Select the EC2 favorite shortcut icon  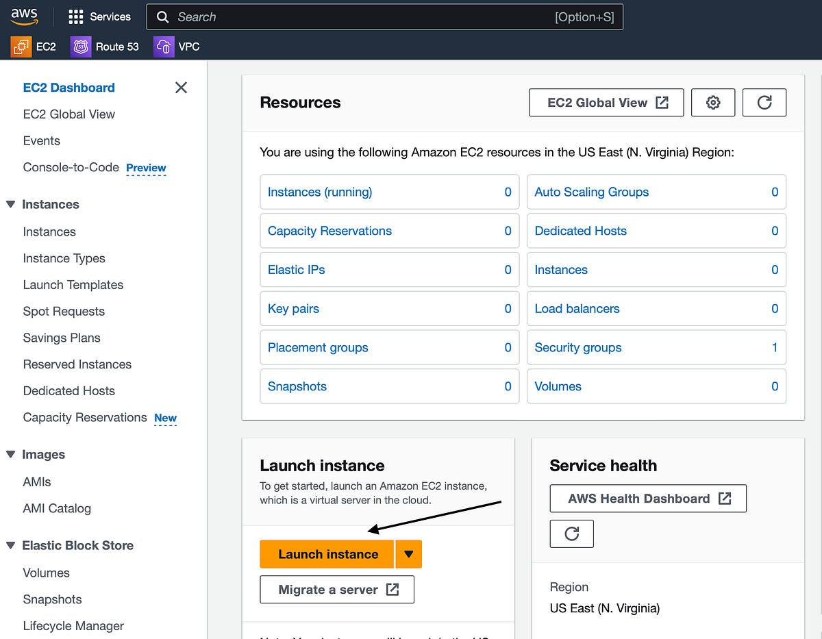pyautogui.click(x=21, y=47)
